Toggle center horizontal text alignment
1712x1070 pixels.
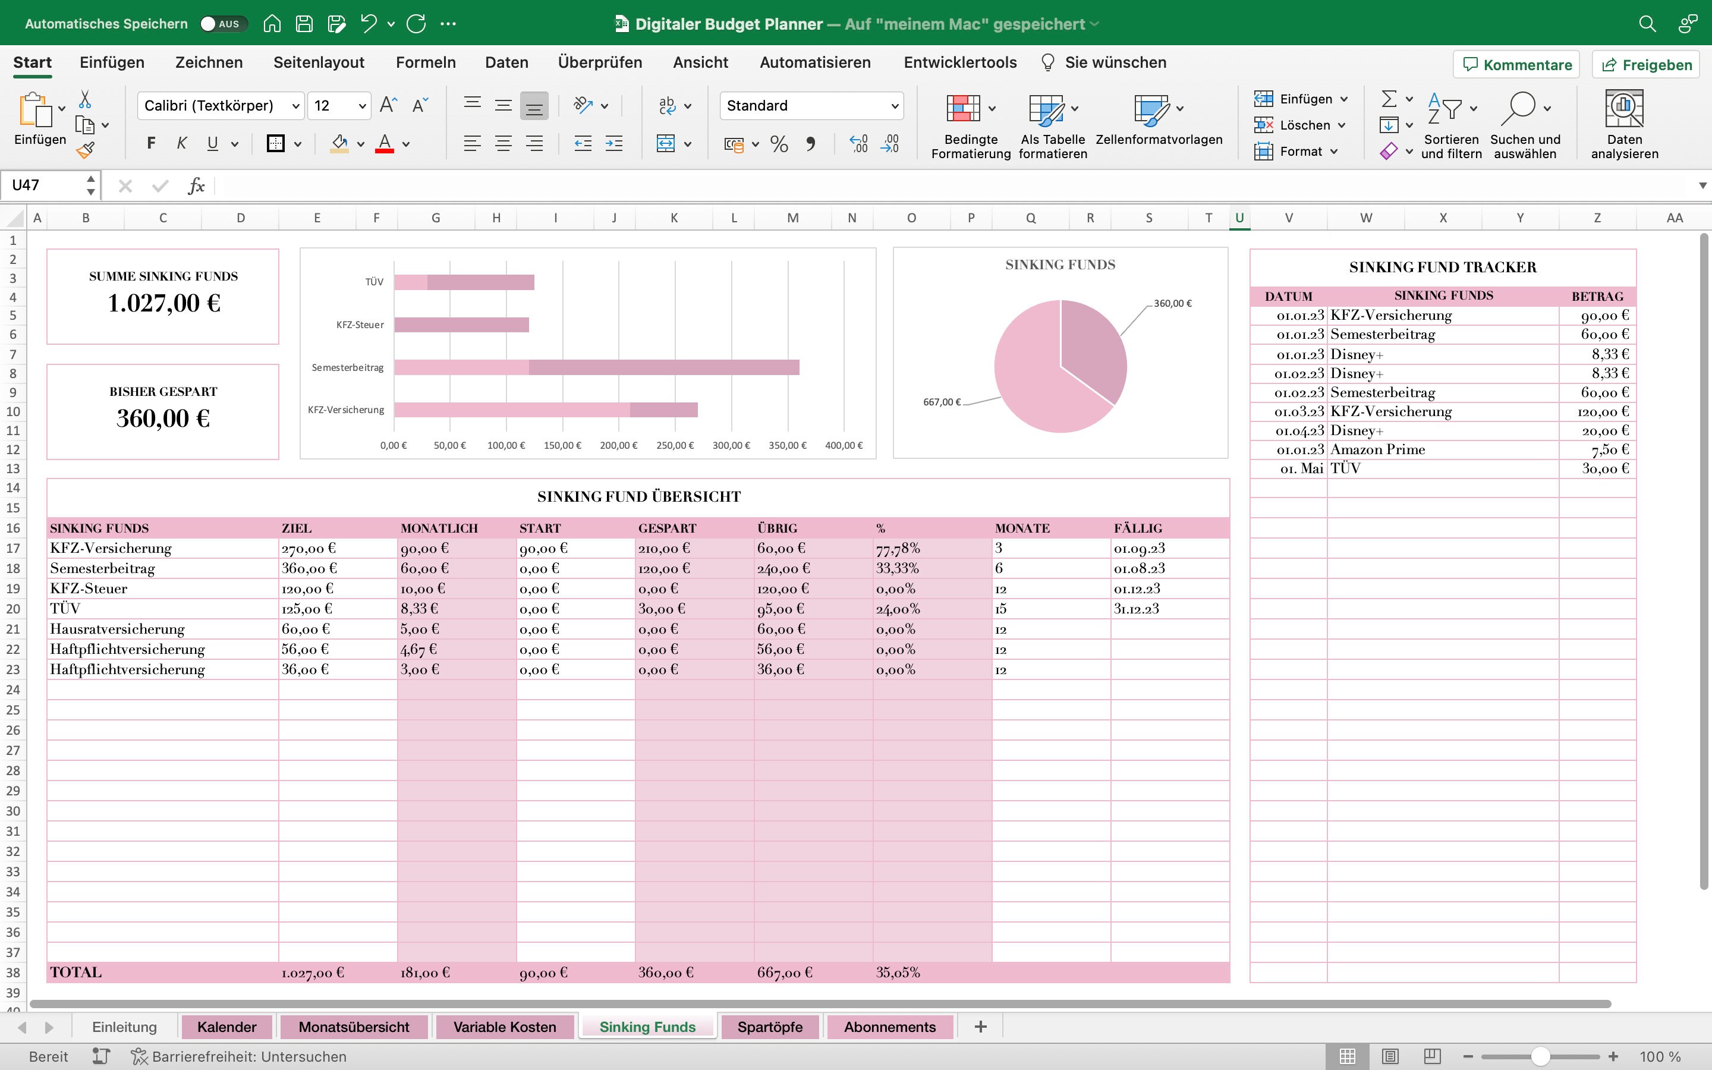[x=503, y=144]
